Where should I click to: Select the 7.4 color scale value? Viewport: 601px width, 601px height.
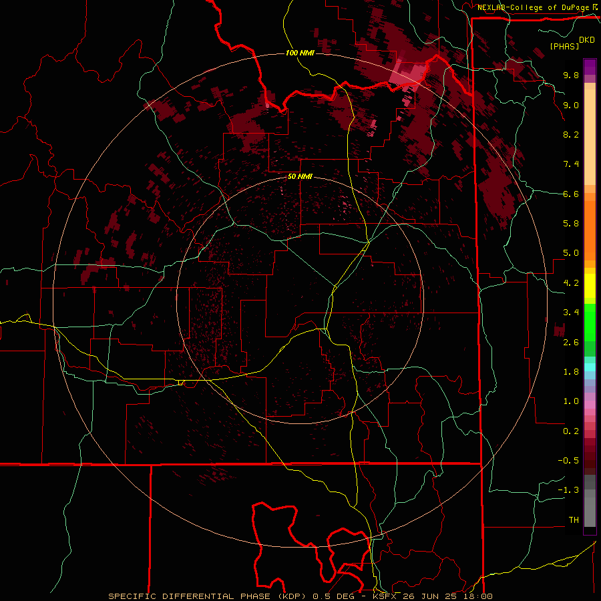571,164
